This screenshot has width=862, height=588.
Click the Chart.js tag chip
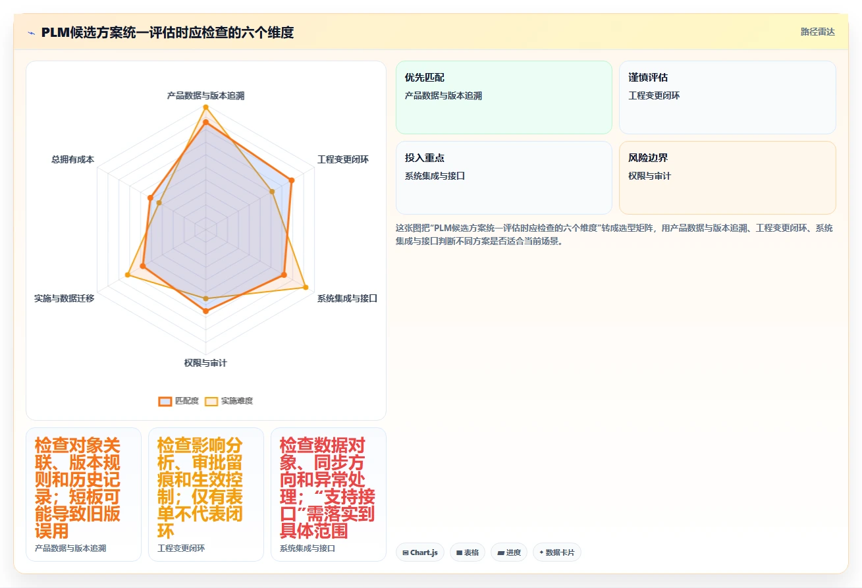click(420, 552)
